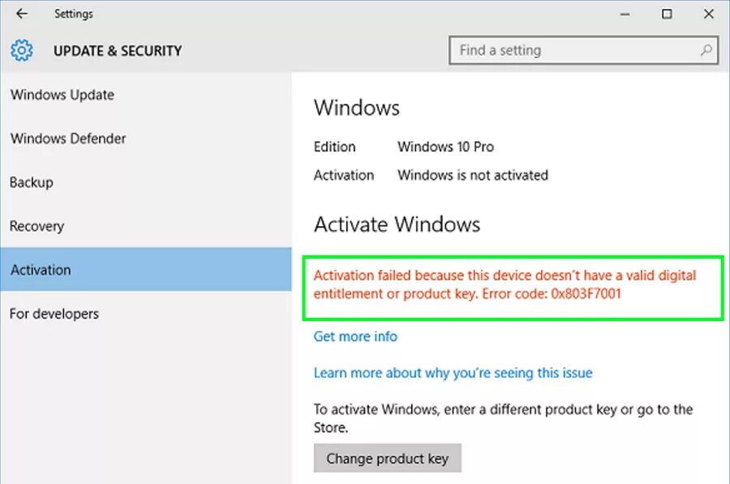
Task: Open the Windows Update section
Action: point(62,95)
